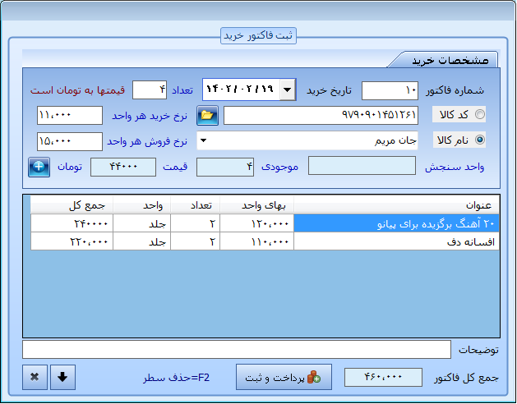
Task: Open the product browse folder icon
Action: 207,115
